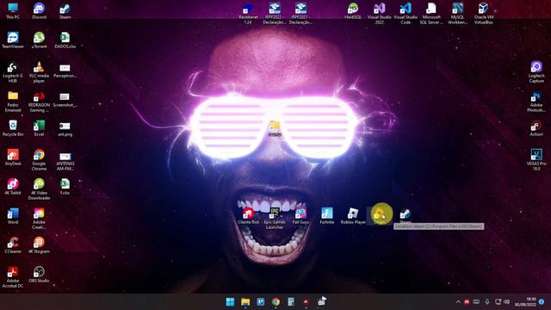
Task: Open the Word desktop shortcut
Action: tap(13, 216)
